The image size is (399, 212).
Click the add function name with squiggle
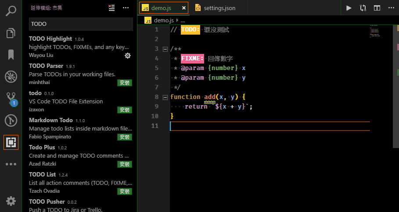click(x=210, y=97)
